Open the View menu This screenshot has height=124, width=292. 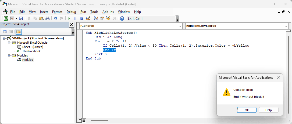coord(33,12)
